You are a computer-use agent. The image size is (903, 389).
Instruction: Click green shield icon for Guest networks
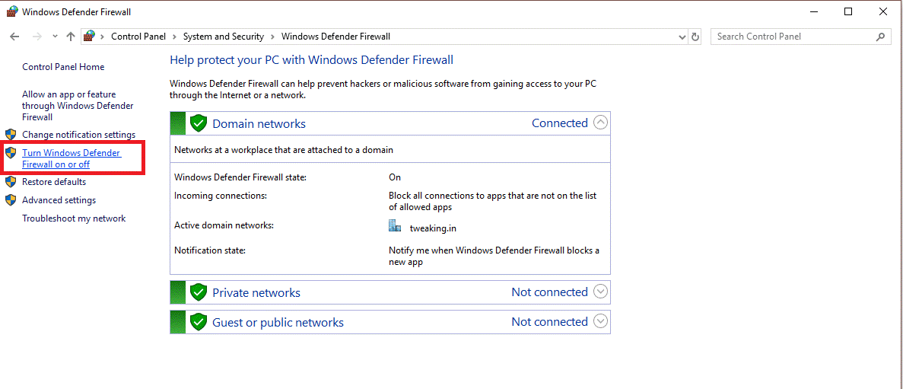click(199, 321)
